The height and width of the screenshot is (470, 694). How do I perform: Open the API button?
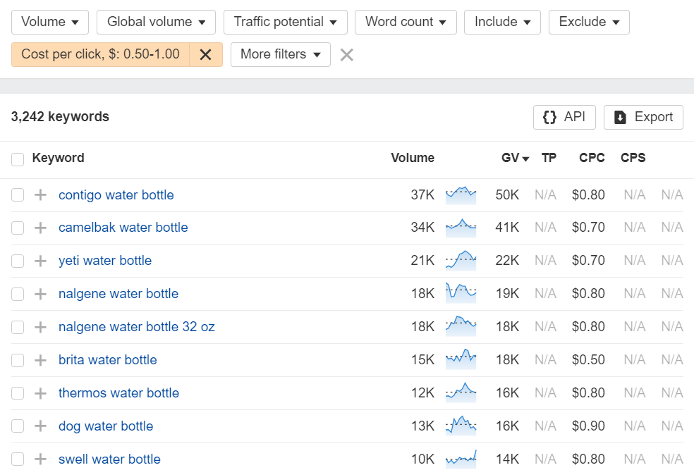564,117
